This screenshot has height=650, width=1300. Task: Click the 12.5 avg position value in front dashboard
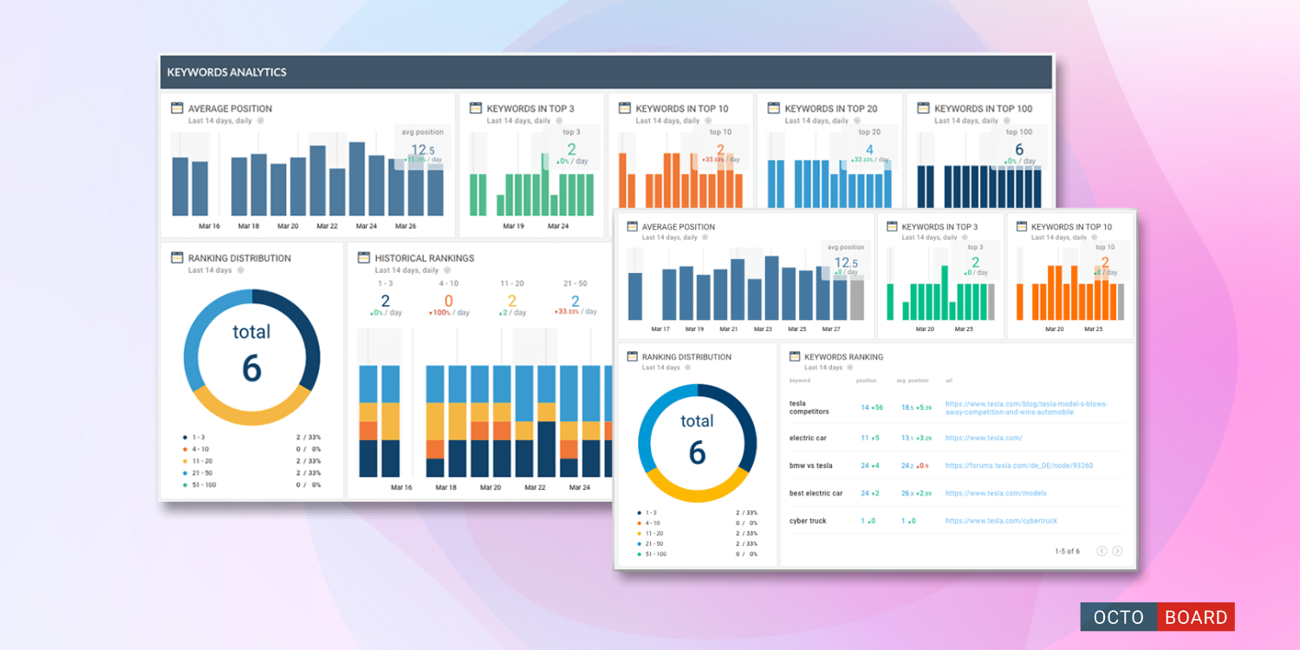[x=846, y=263]
